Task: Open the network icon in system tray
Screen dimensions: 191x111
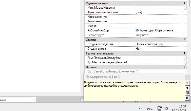Action: tap(159, 108)
